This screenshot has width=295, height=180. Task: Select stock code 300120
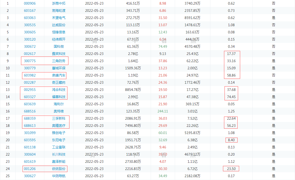tap(30, 39)
